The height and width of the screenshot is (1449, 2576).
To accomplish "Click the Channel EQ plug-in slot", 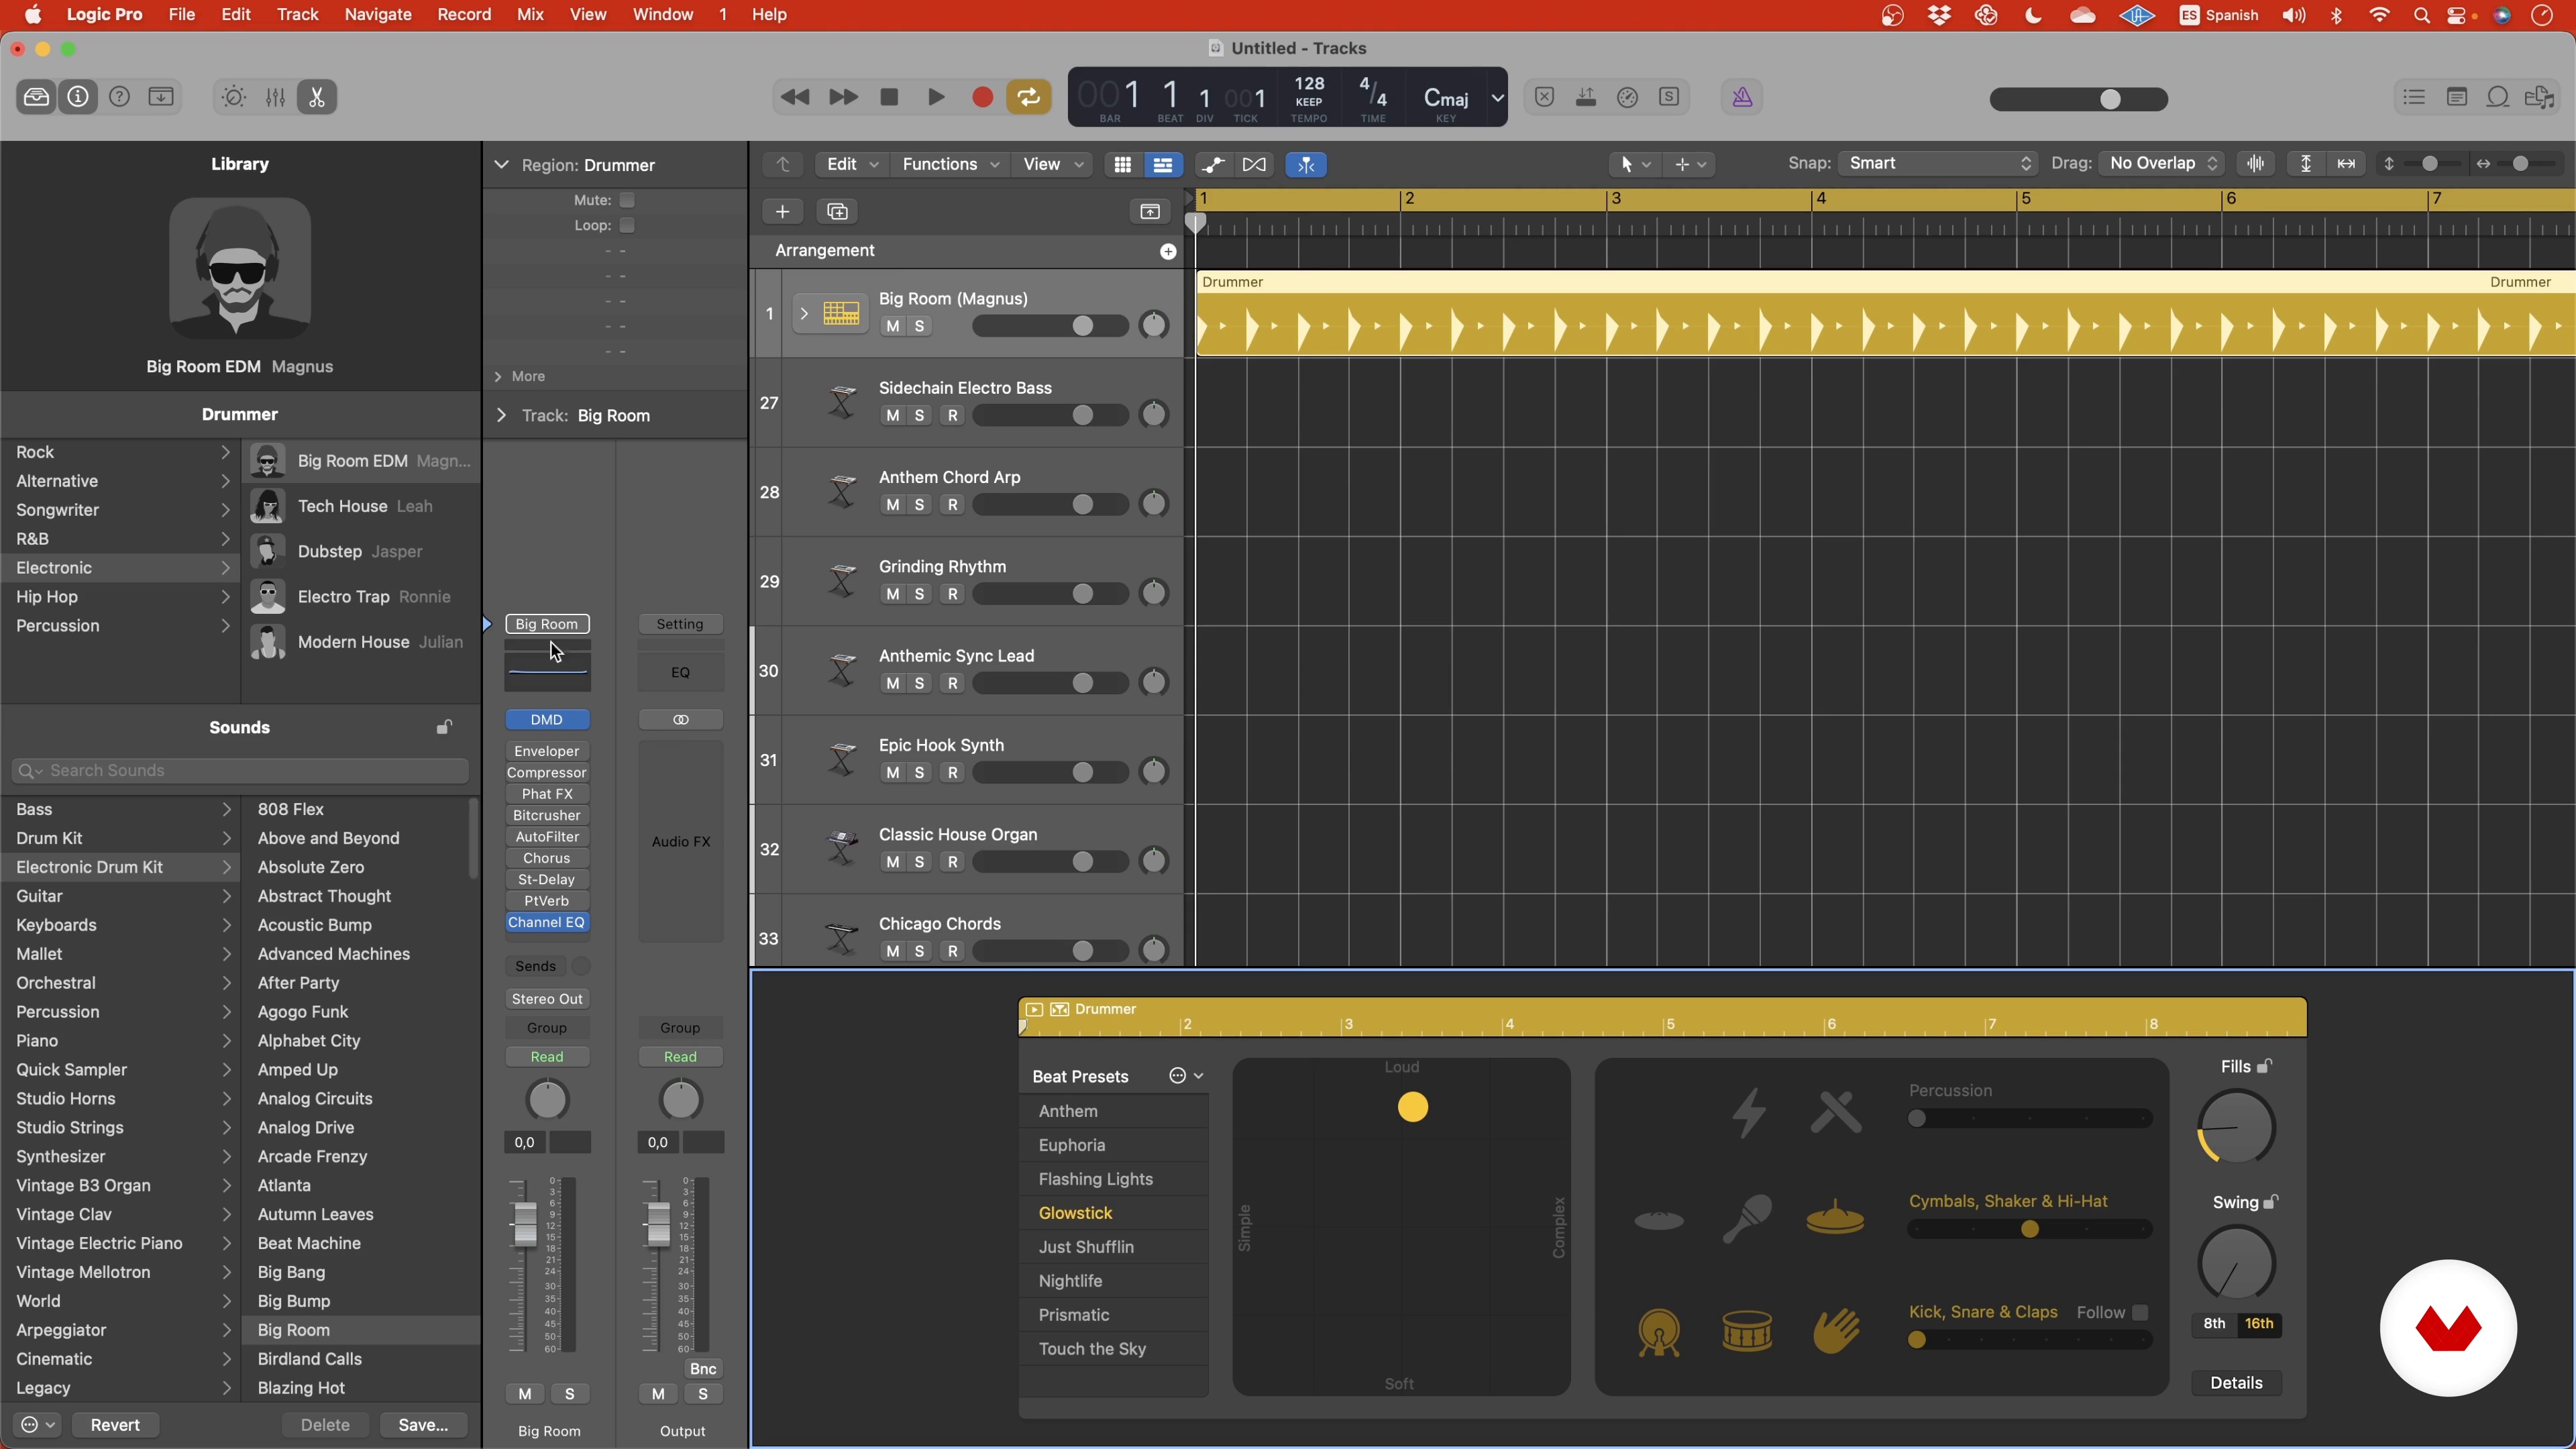I will coord(546,922).
